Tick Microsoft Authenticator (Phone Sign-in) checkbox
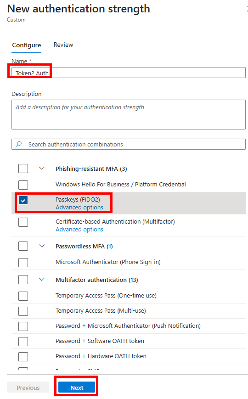 click(x=23, y=262)
